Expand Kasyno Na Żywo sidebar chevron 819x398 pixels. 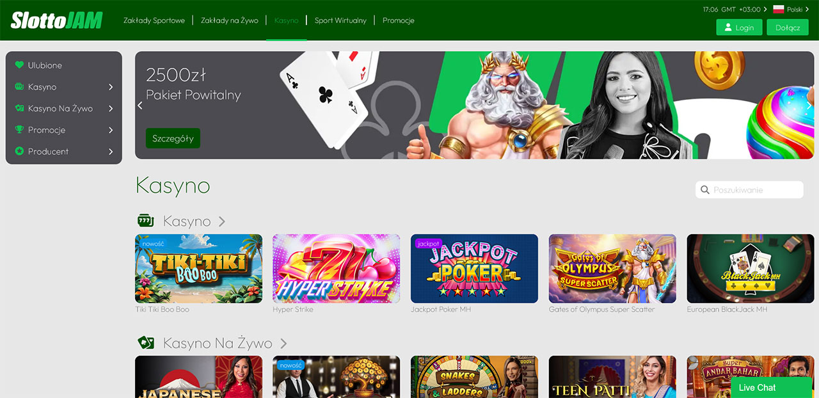[111, 109]
